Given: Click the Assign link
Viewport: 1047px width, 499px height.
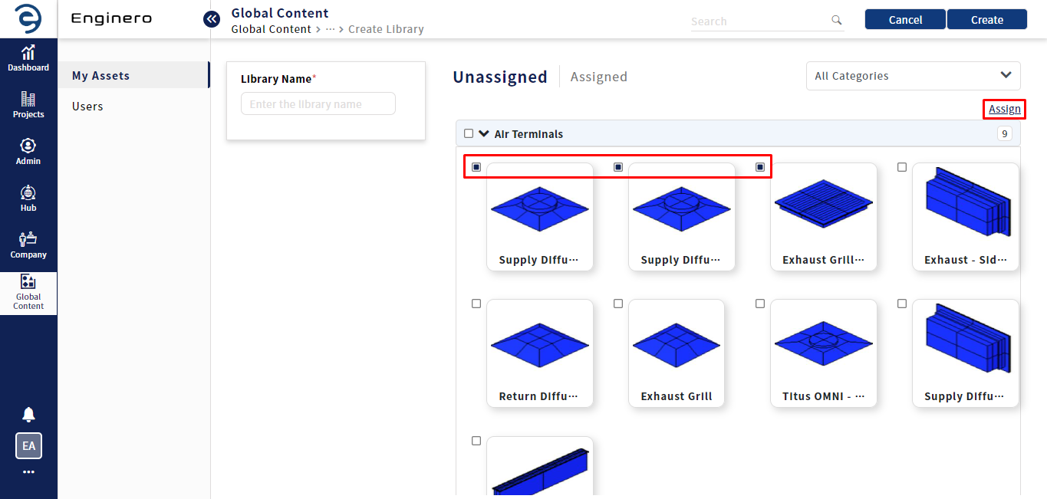Looking at the screenshot, I should [x=1005, y=109].
